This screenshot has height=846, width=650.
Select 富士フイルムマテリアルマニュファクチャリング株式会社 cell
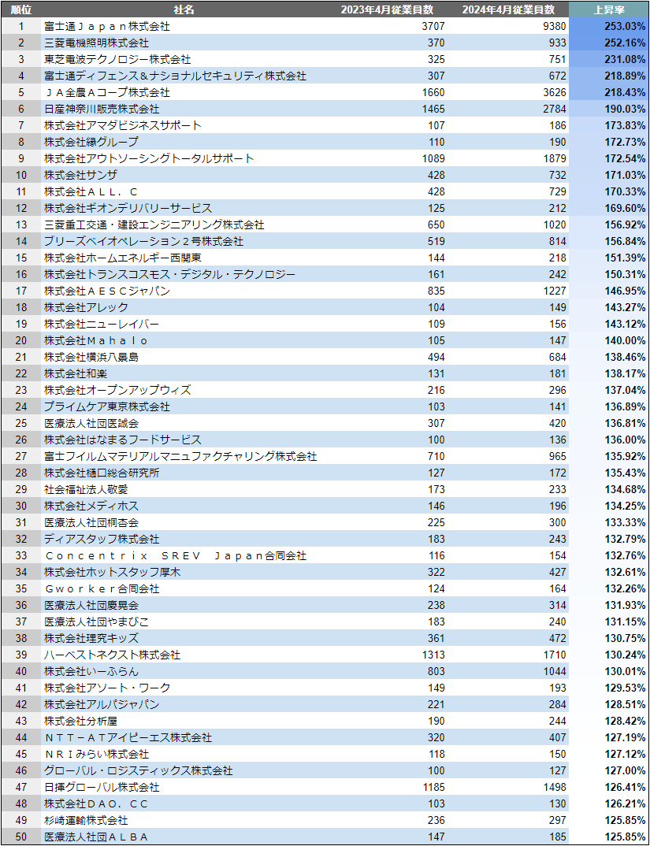pyautogui.click(x=181, y=457)
